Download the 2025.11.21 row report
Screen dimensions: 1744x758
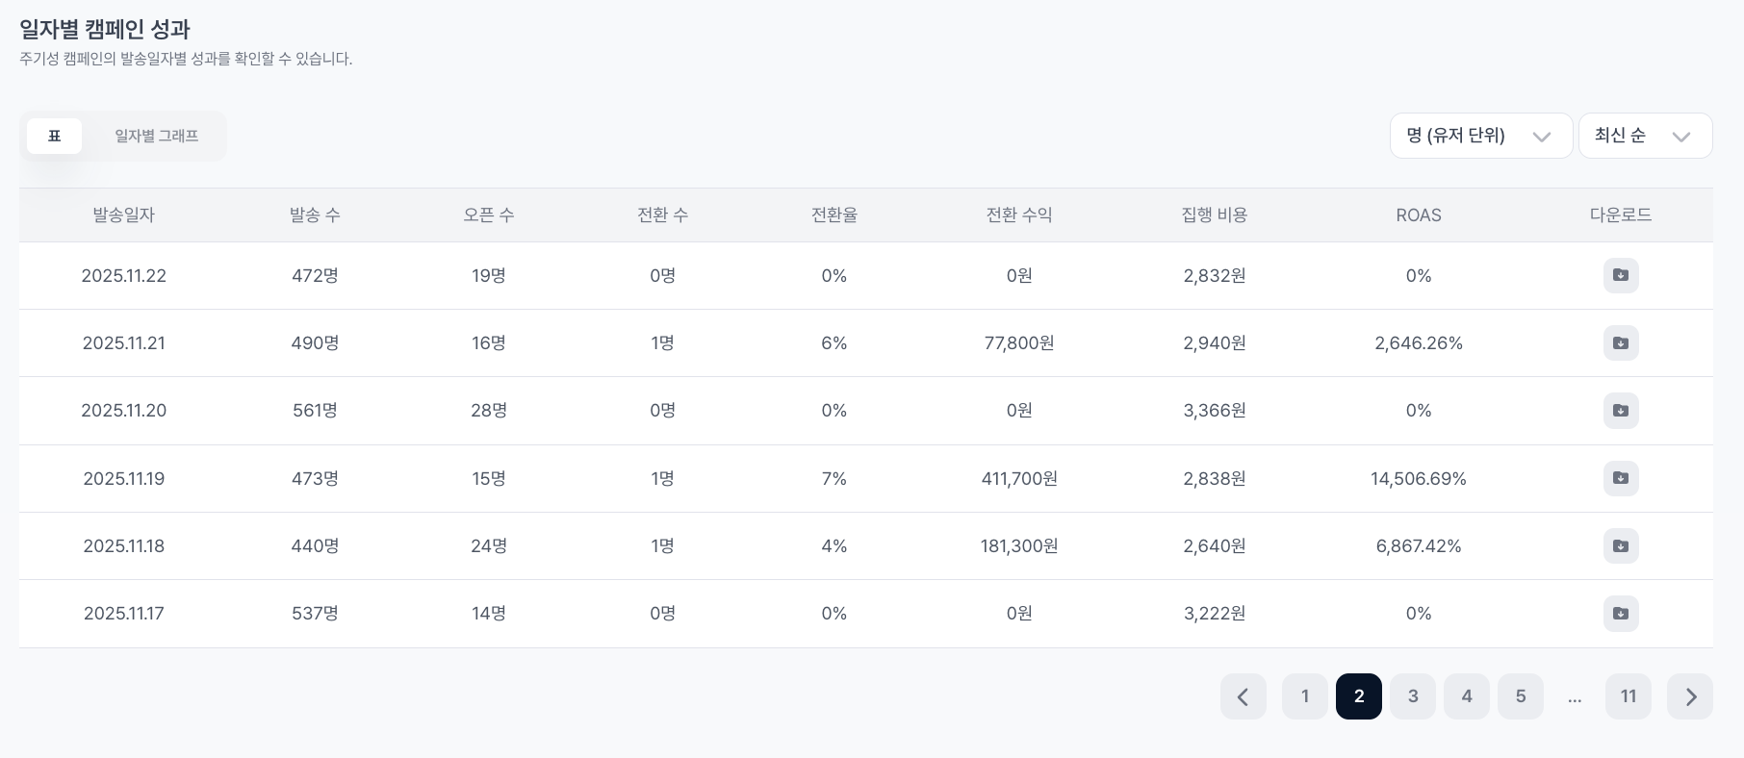(x=1621, y=342)
